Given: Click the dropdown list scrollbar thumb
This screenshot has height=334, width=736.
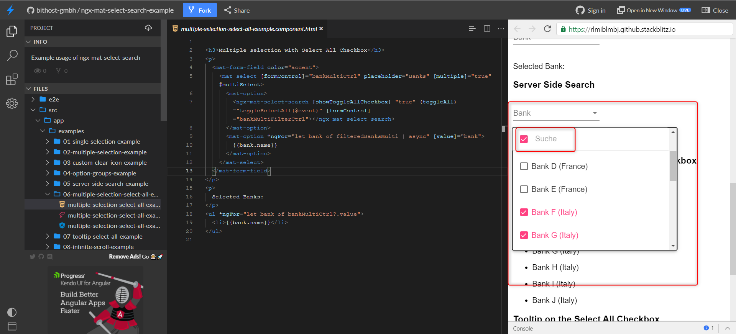Looking at the screenshot, I should point(673,166).
